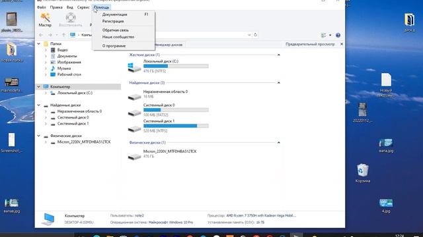Select Системный диск 1 in the tree

point(73,124)
